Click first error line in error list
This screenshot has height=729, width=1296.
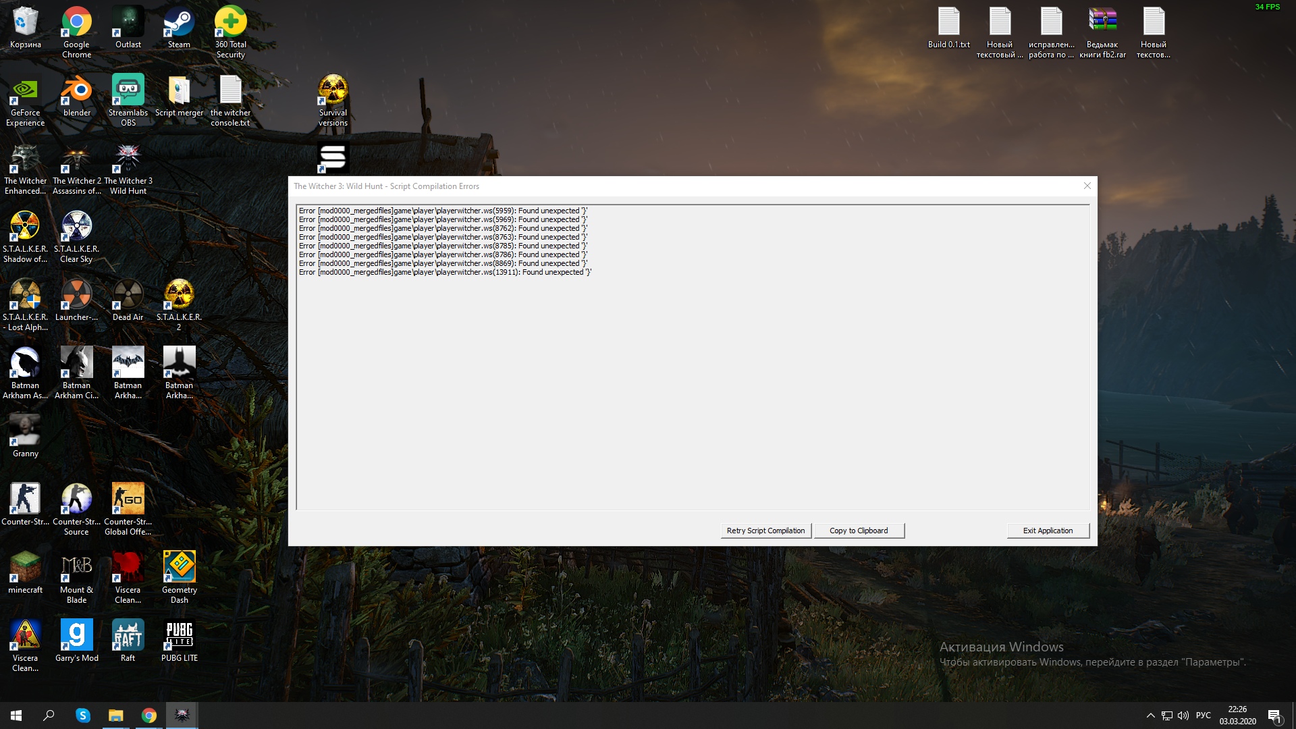click(443, 211)
